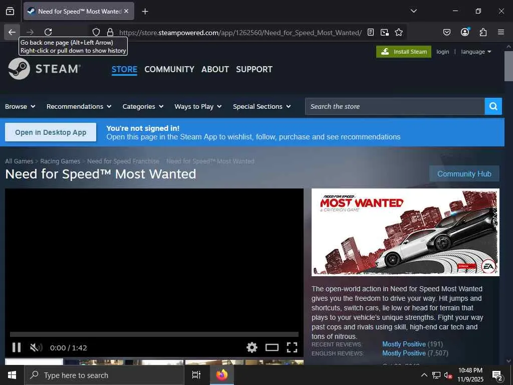The image size is (513, 385).
Task: Open recent reviews Mostly Positive (191) link
Action: point(413,344)
